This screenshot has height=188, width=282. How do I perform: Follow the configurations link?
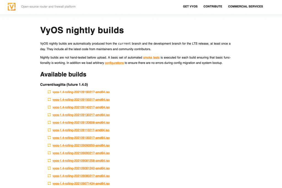pyautogui.click(x=114, y=63)
